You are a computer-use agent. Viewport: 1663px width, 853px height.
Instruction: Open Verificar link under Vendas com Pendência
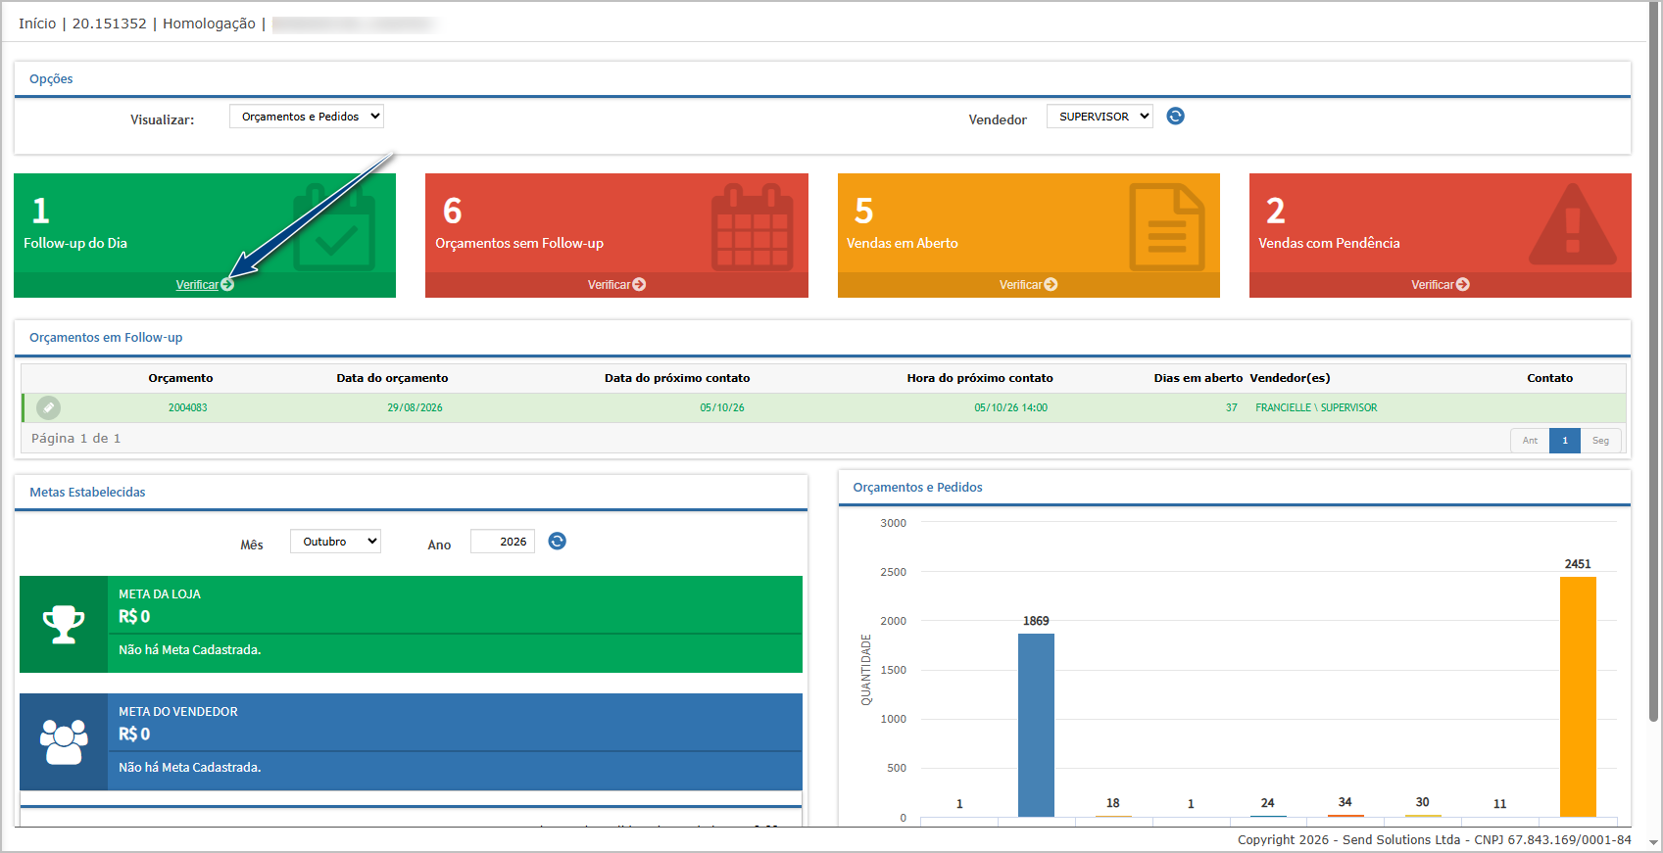(x=1440, y=285)
